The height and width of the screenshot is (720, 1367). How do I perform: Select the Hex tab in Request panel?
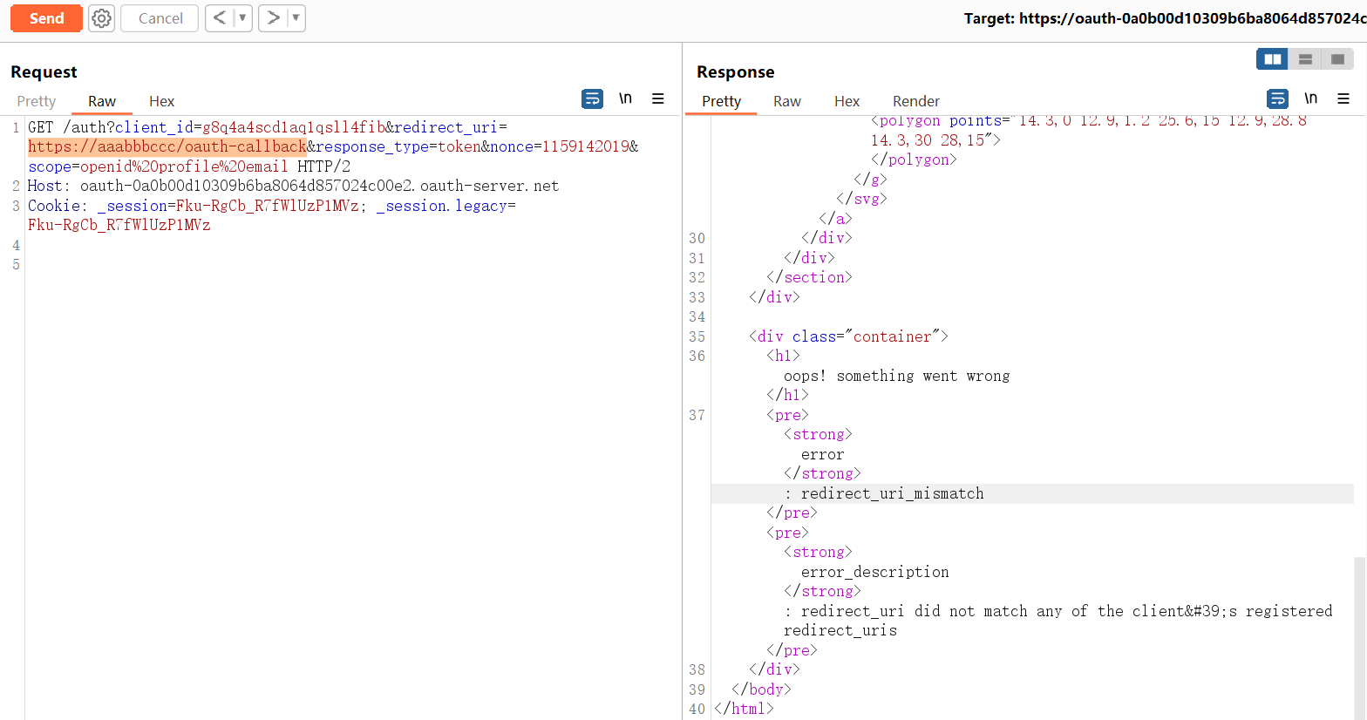[161, 101]
